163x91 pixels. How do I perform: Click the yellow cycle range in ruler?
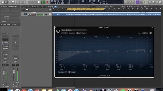(85, 9)
